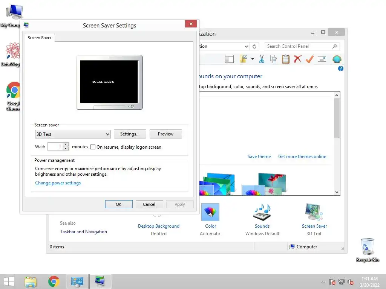Click the muted volume icon in tray
The image size is (386, 289).
tap(351, 282)
